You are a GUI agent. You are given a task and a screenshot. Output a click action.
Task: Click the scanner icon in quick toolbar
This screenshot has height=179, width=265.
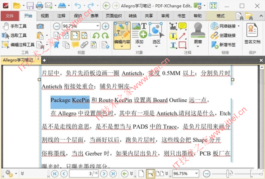[x=62, y=6]
